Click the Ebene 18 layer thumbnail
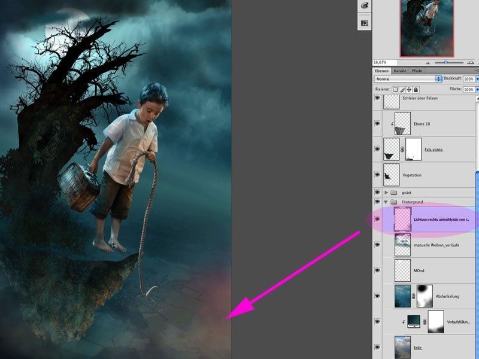Viewport: 479px width, 359px height. pyautogui.click(x=402, y=123)
